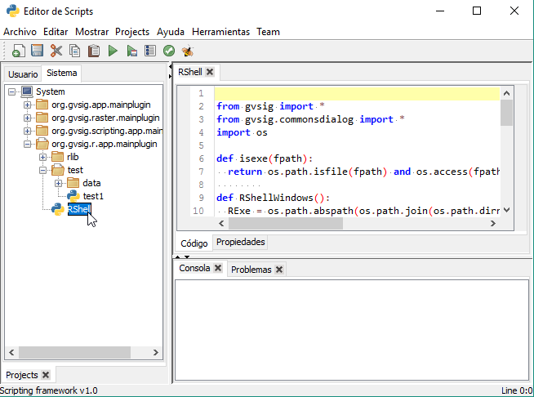534x397 pixels.
Task: Switch to the Propiedades tab
Action: (x=240, y=243)
